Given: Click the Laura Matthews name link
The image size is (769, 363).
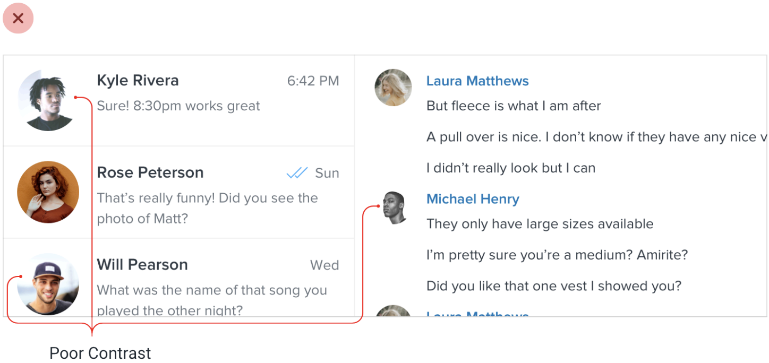Looking at the screenshot, I should point(477,81).
